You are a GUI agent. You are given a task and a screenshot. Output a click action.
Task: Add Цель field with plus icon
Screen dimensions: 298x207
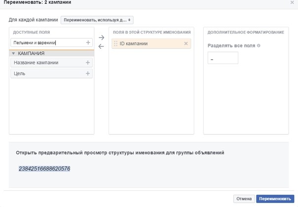[x=88, y=74]
